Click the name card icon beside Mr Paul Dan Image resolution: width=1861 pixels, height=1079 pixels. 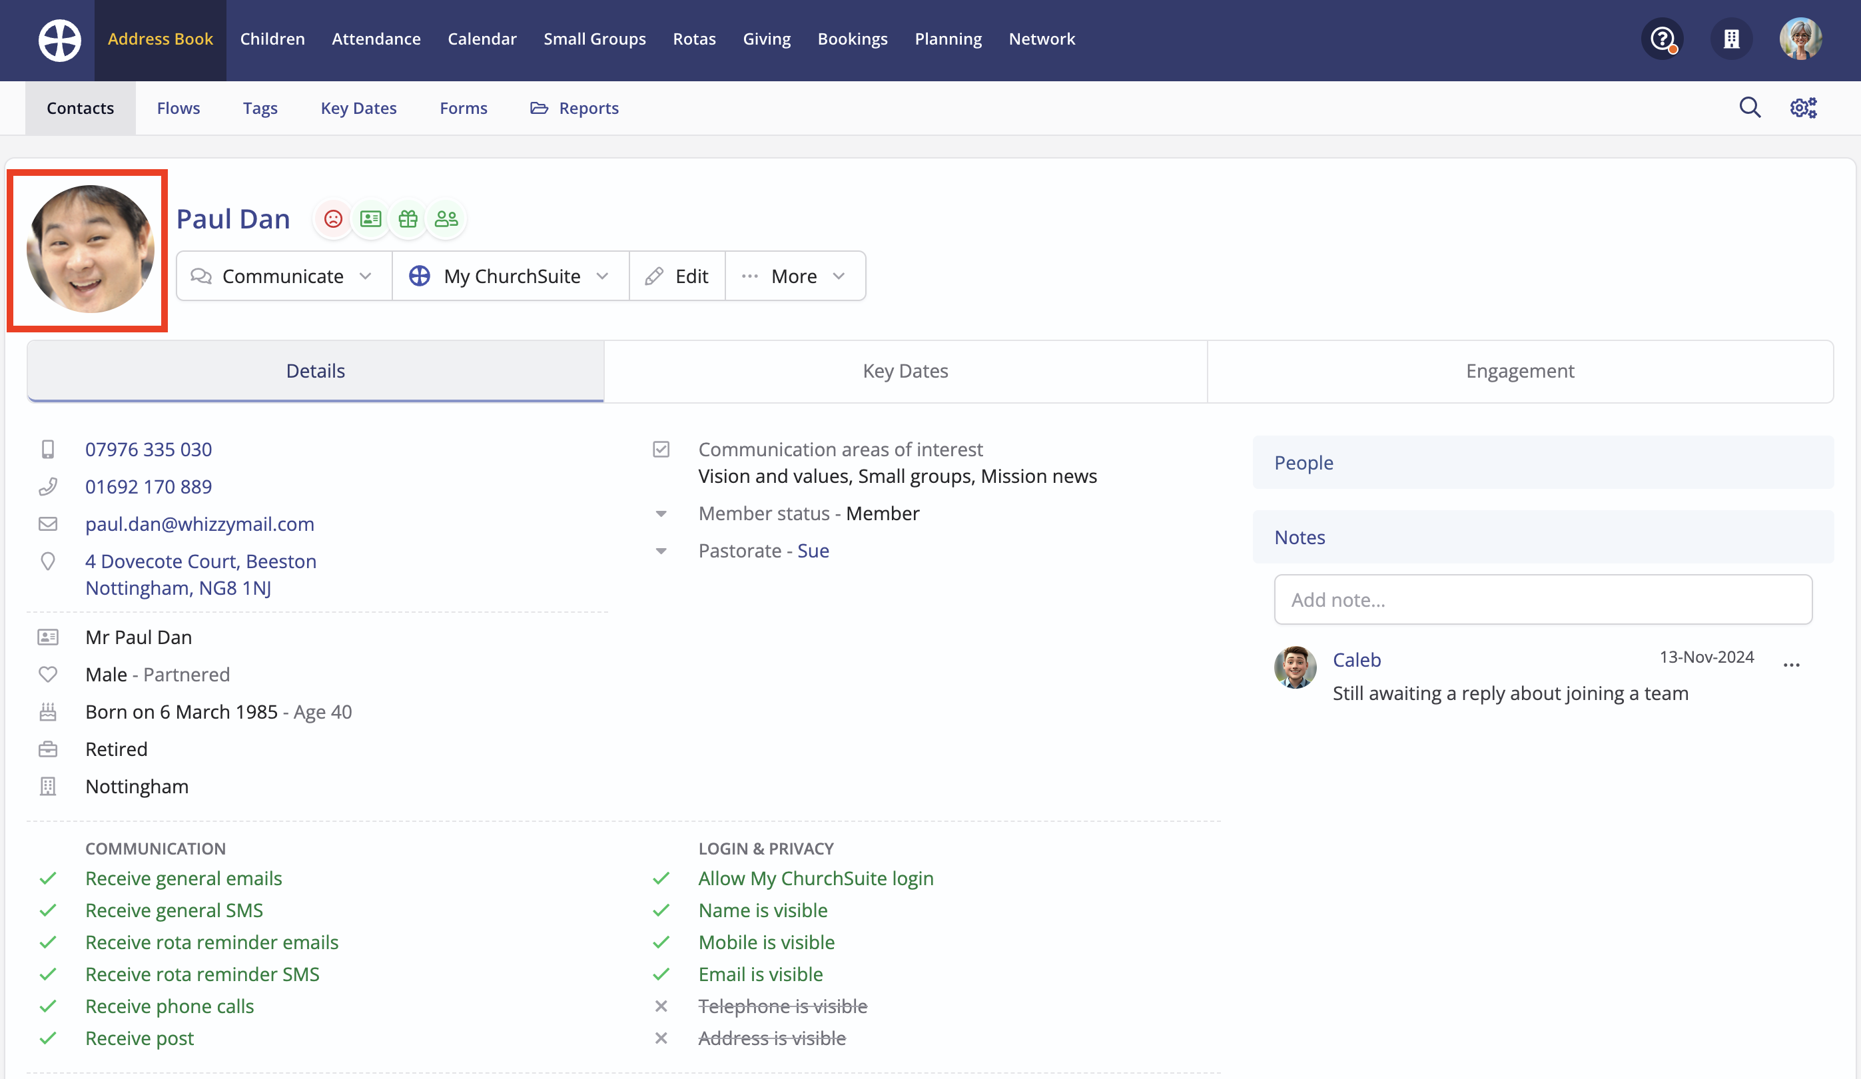coord(48,637)
